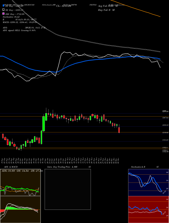The height and width of the screenshot is (223, 169).
Task: Click the magenta 200 Day legend swatch
Action: coord(3,14)
